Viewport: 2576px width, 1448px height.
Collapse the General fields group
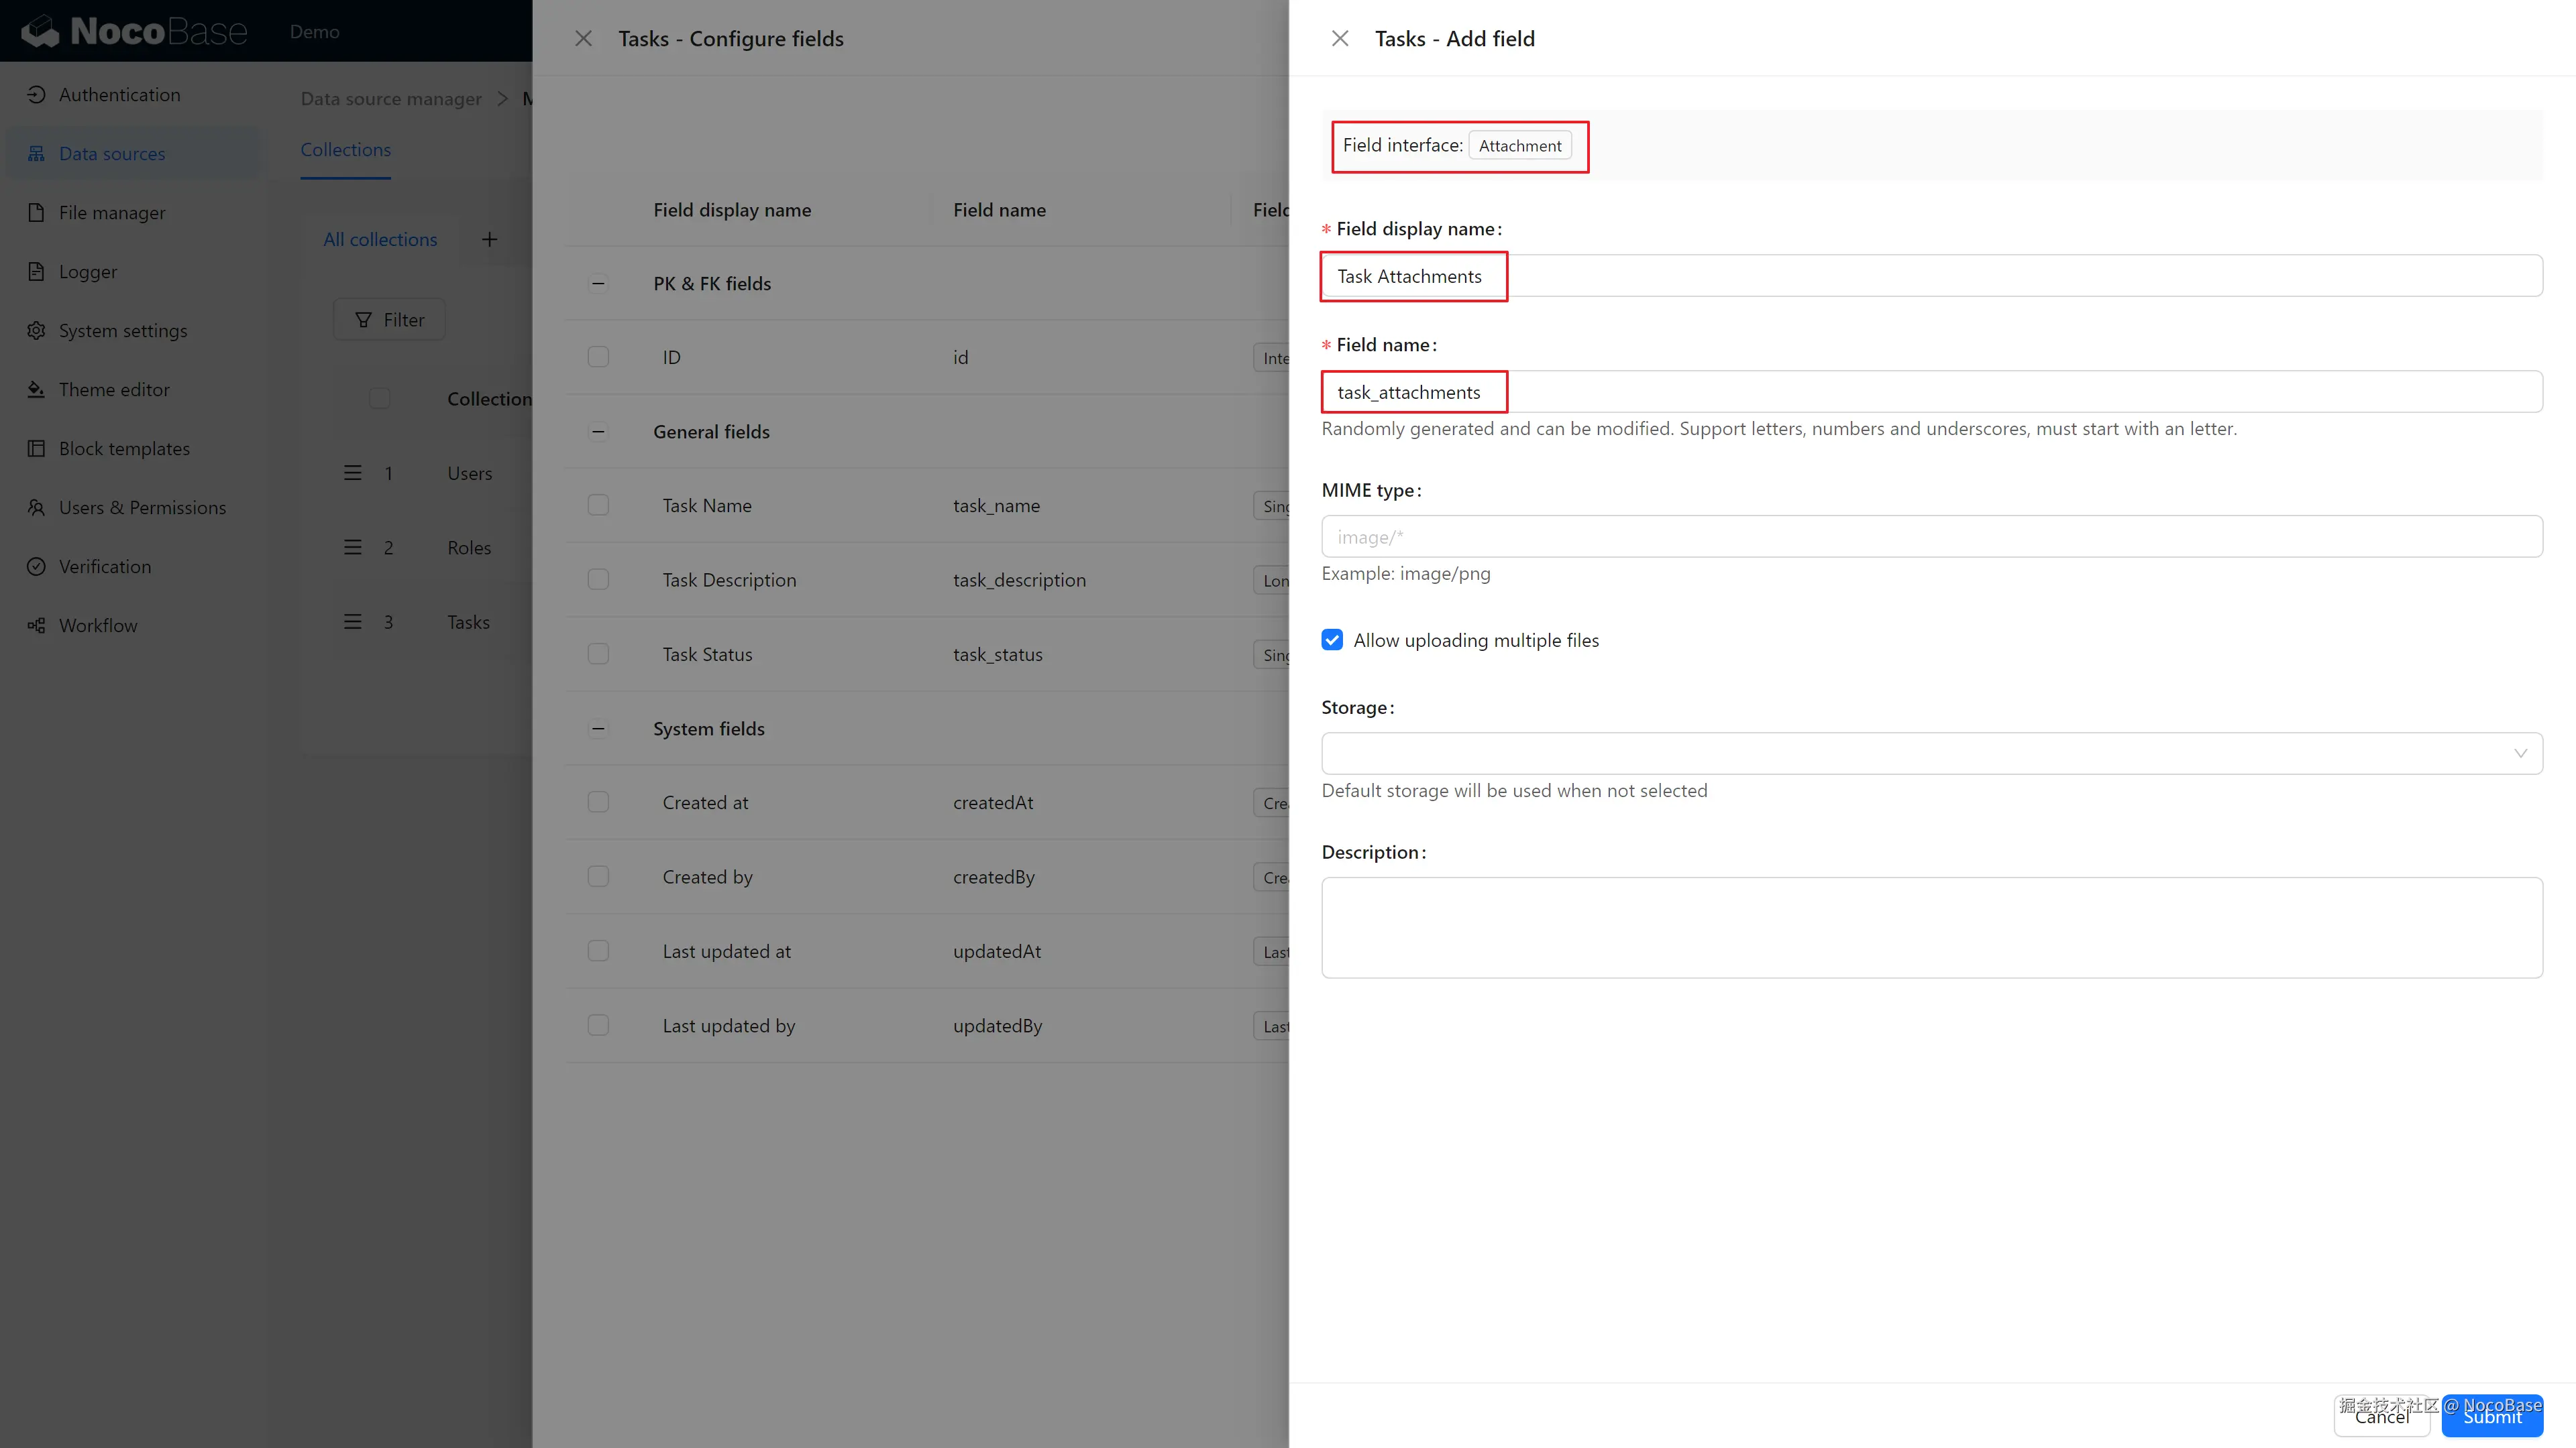pyautogui.click(x=598, y=432)
